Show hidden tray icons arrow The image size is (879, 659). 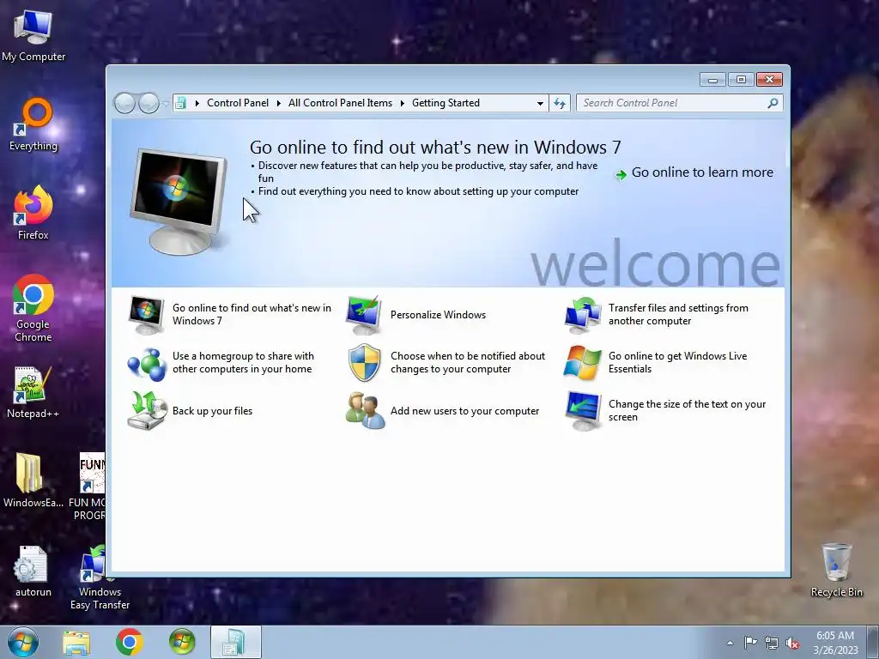730,643
